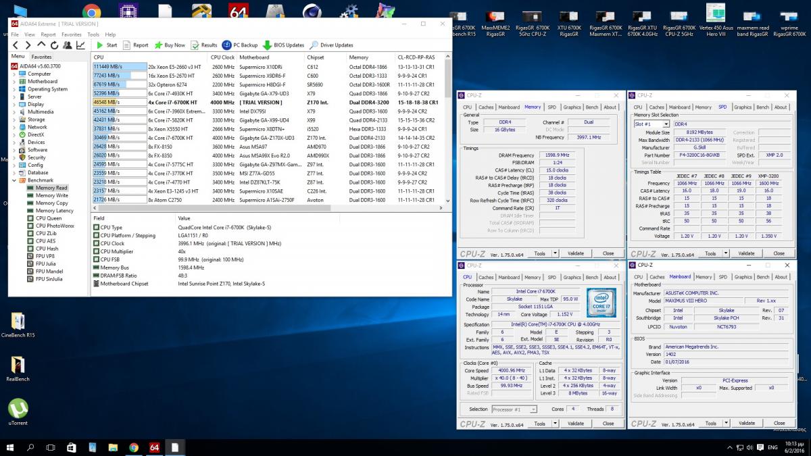Image resolution: width=811 pixels, height=456 pixels.
Task: Open Bench tab in the CPU-Z Memory window
Action: pyautogui.click(x=591, y=107)
